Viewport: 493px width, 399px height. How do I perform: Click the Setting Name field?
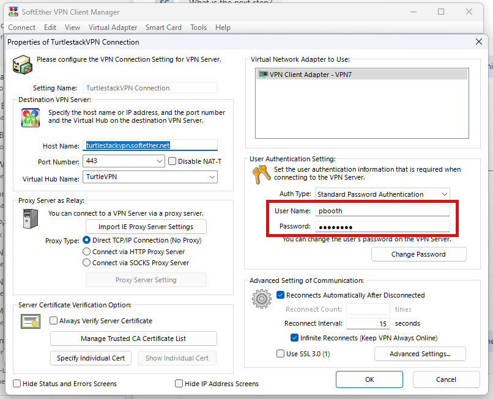pos(150,88)
